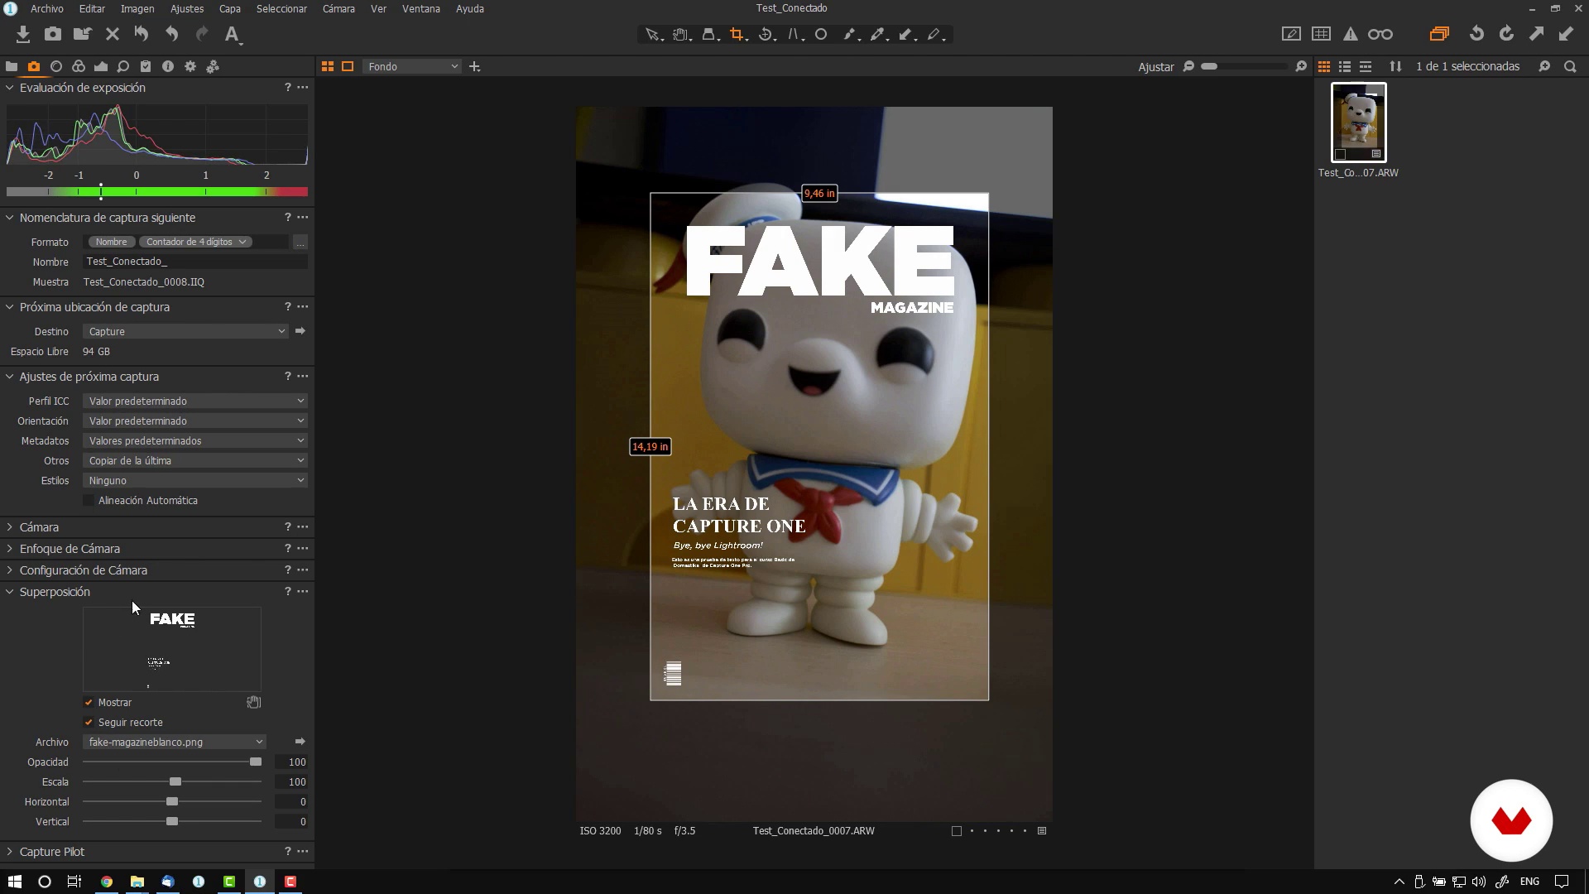Image resolution: width=1589 pixels, height=894 pixels.
Task: Click the Pan hand tool
Action: coord(680,35)
